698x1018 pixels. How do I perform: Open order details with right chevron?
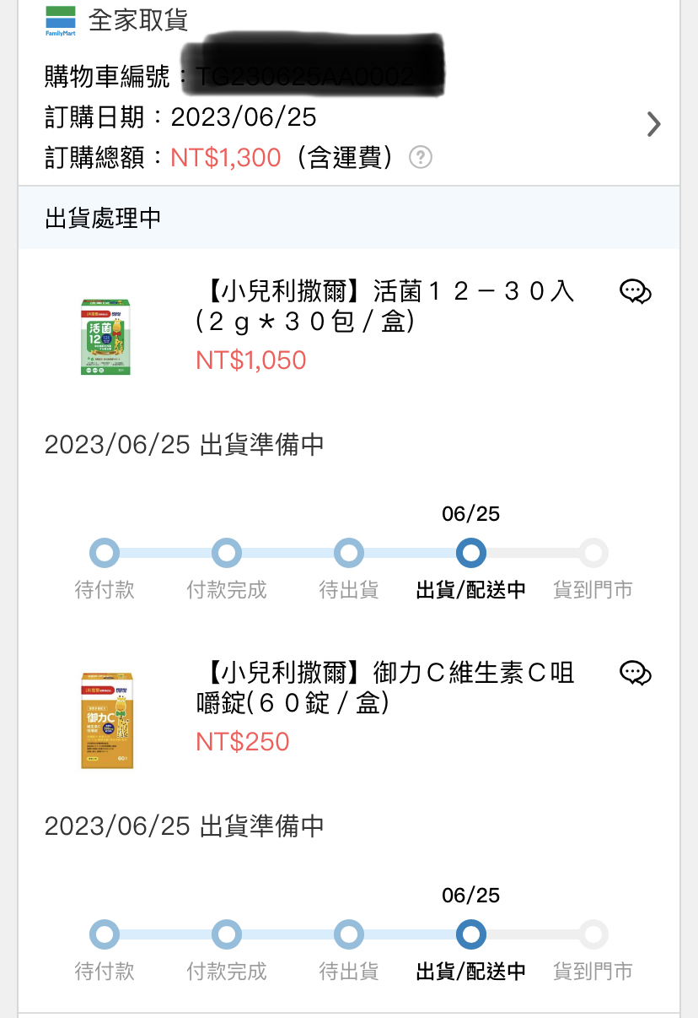coord(653,124)
